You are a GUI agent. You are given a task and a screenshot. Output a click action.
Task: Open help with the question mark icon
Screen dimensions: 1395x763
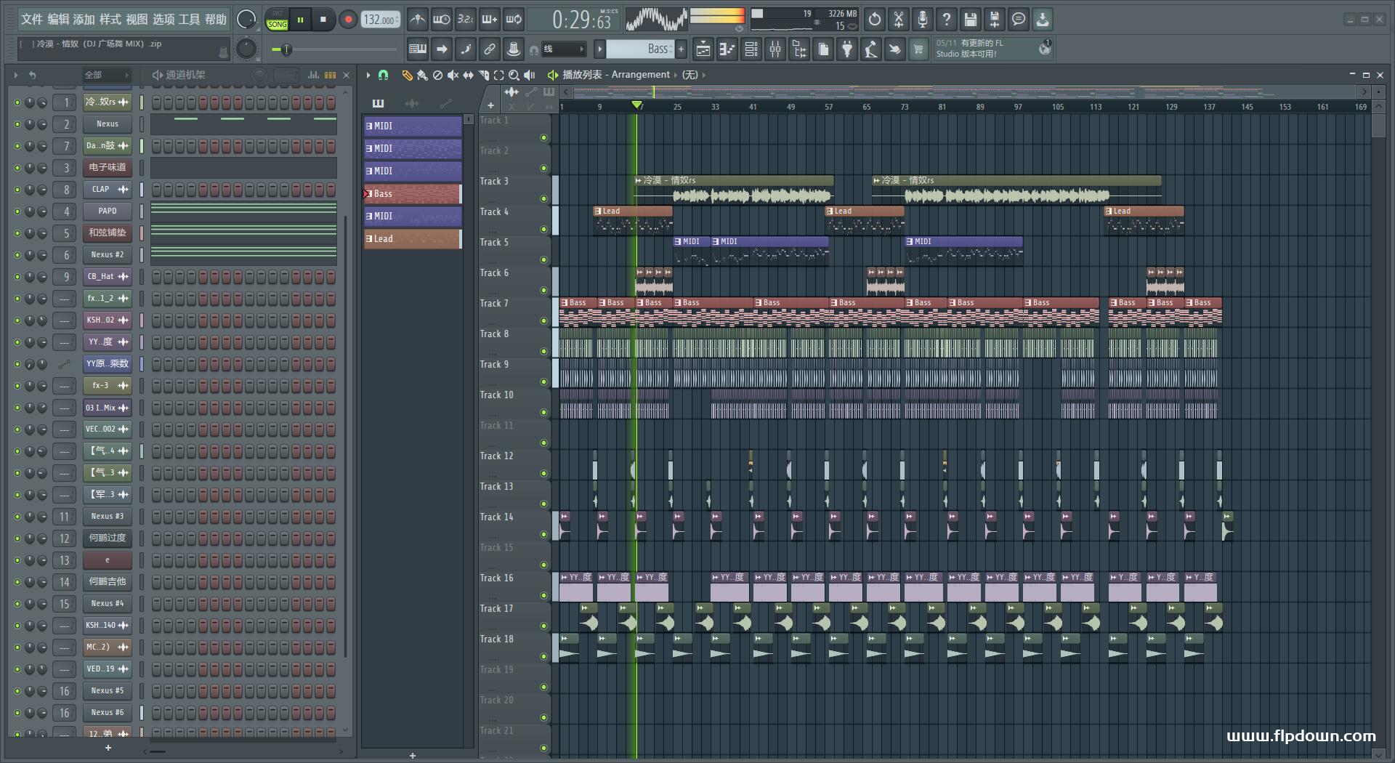click(x=947, y=20)
